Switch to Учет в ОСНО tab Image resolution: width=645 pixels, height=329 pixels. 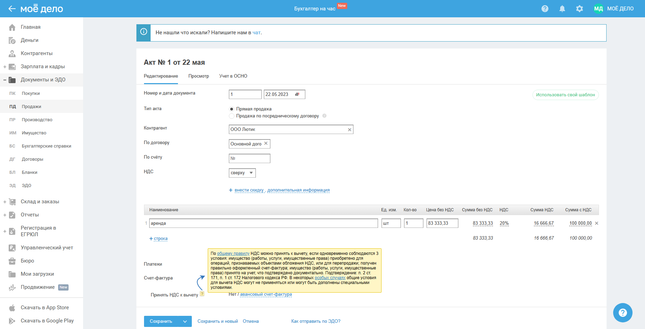click(233, 76)
